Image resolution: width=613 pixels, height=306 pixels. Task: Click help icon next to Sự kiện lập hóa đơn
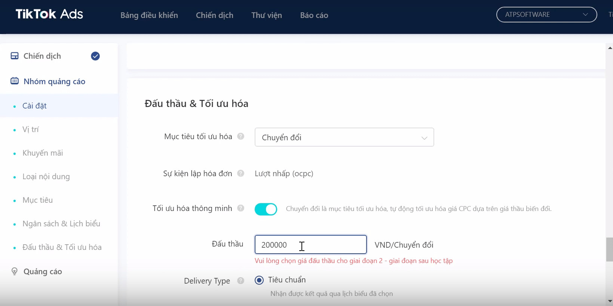pyautogui.click(x=241, y=174)
